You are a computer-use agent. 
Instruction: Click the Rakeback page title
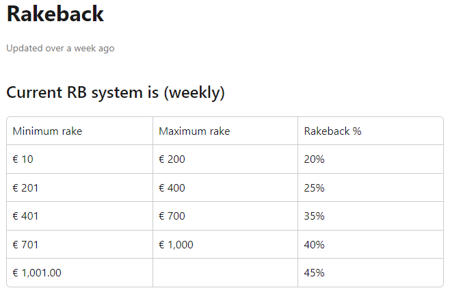click(x=55, y=14)
